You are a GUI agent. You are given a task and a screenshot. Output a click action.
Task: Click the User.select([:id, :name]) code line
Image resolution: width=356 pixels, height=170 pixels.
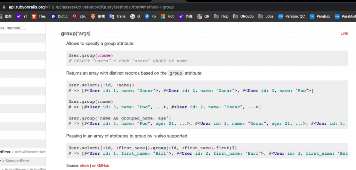pyautogui.click(x=101, y=85)
